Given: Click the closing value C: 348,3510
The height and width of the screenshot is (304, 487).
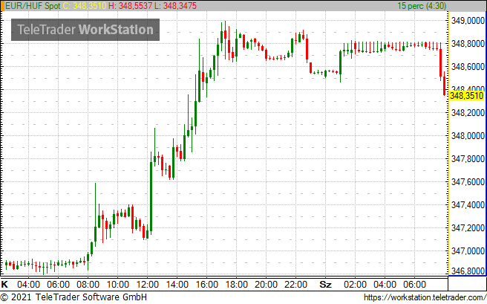Looking at the screenshot, I should tap(84, 6).
